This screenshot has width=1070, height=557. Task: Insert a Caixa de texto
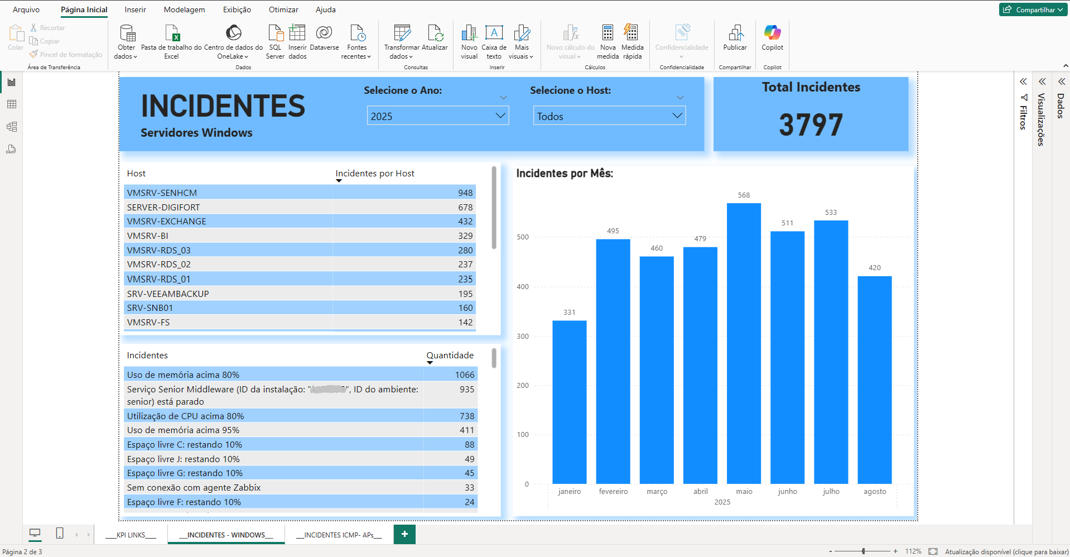pos(494,42)
